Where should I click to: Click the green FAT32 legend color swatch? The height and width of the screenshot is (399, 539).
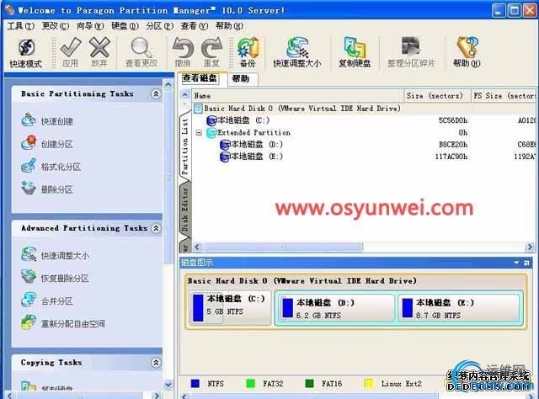(251, 384)
